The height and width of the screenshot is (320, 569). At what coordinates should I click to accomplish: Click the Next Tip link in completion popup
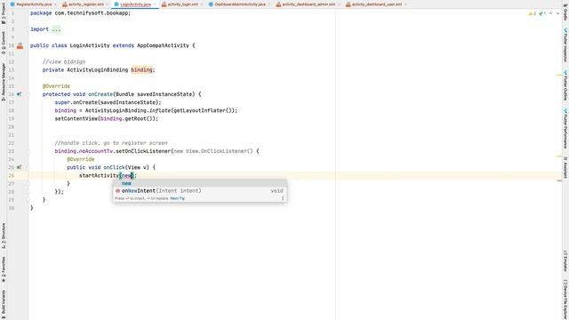[178, 198]
